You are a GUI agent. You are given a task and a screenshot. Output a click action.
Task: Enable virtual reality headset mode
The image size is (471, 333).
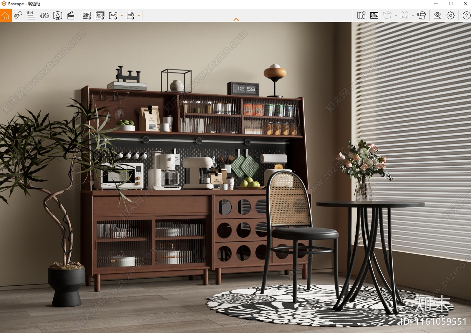click(422, 15)
